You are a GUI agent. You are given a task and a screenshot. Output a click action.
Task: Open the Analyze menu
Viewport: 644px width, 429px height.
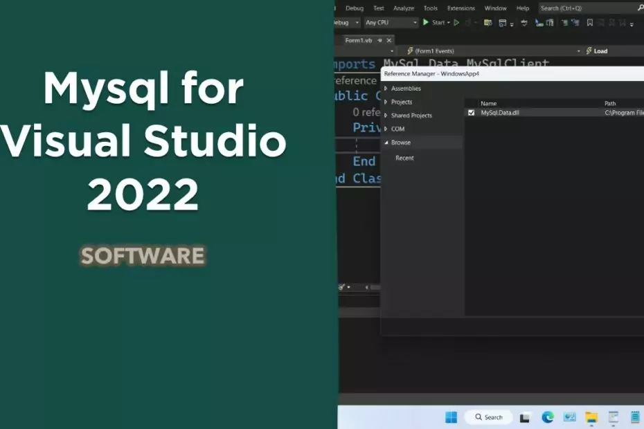point(404,8)
